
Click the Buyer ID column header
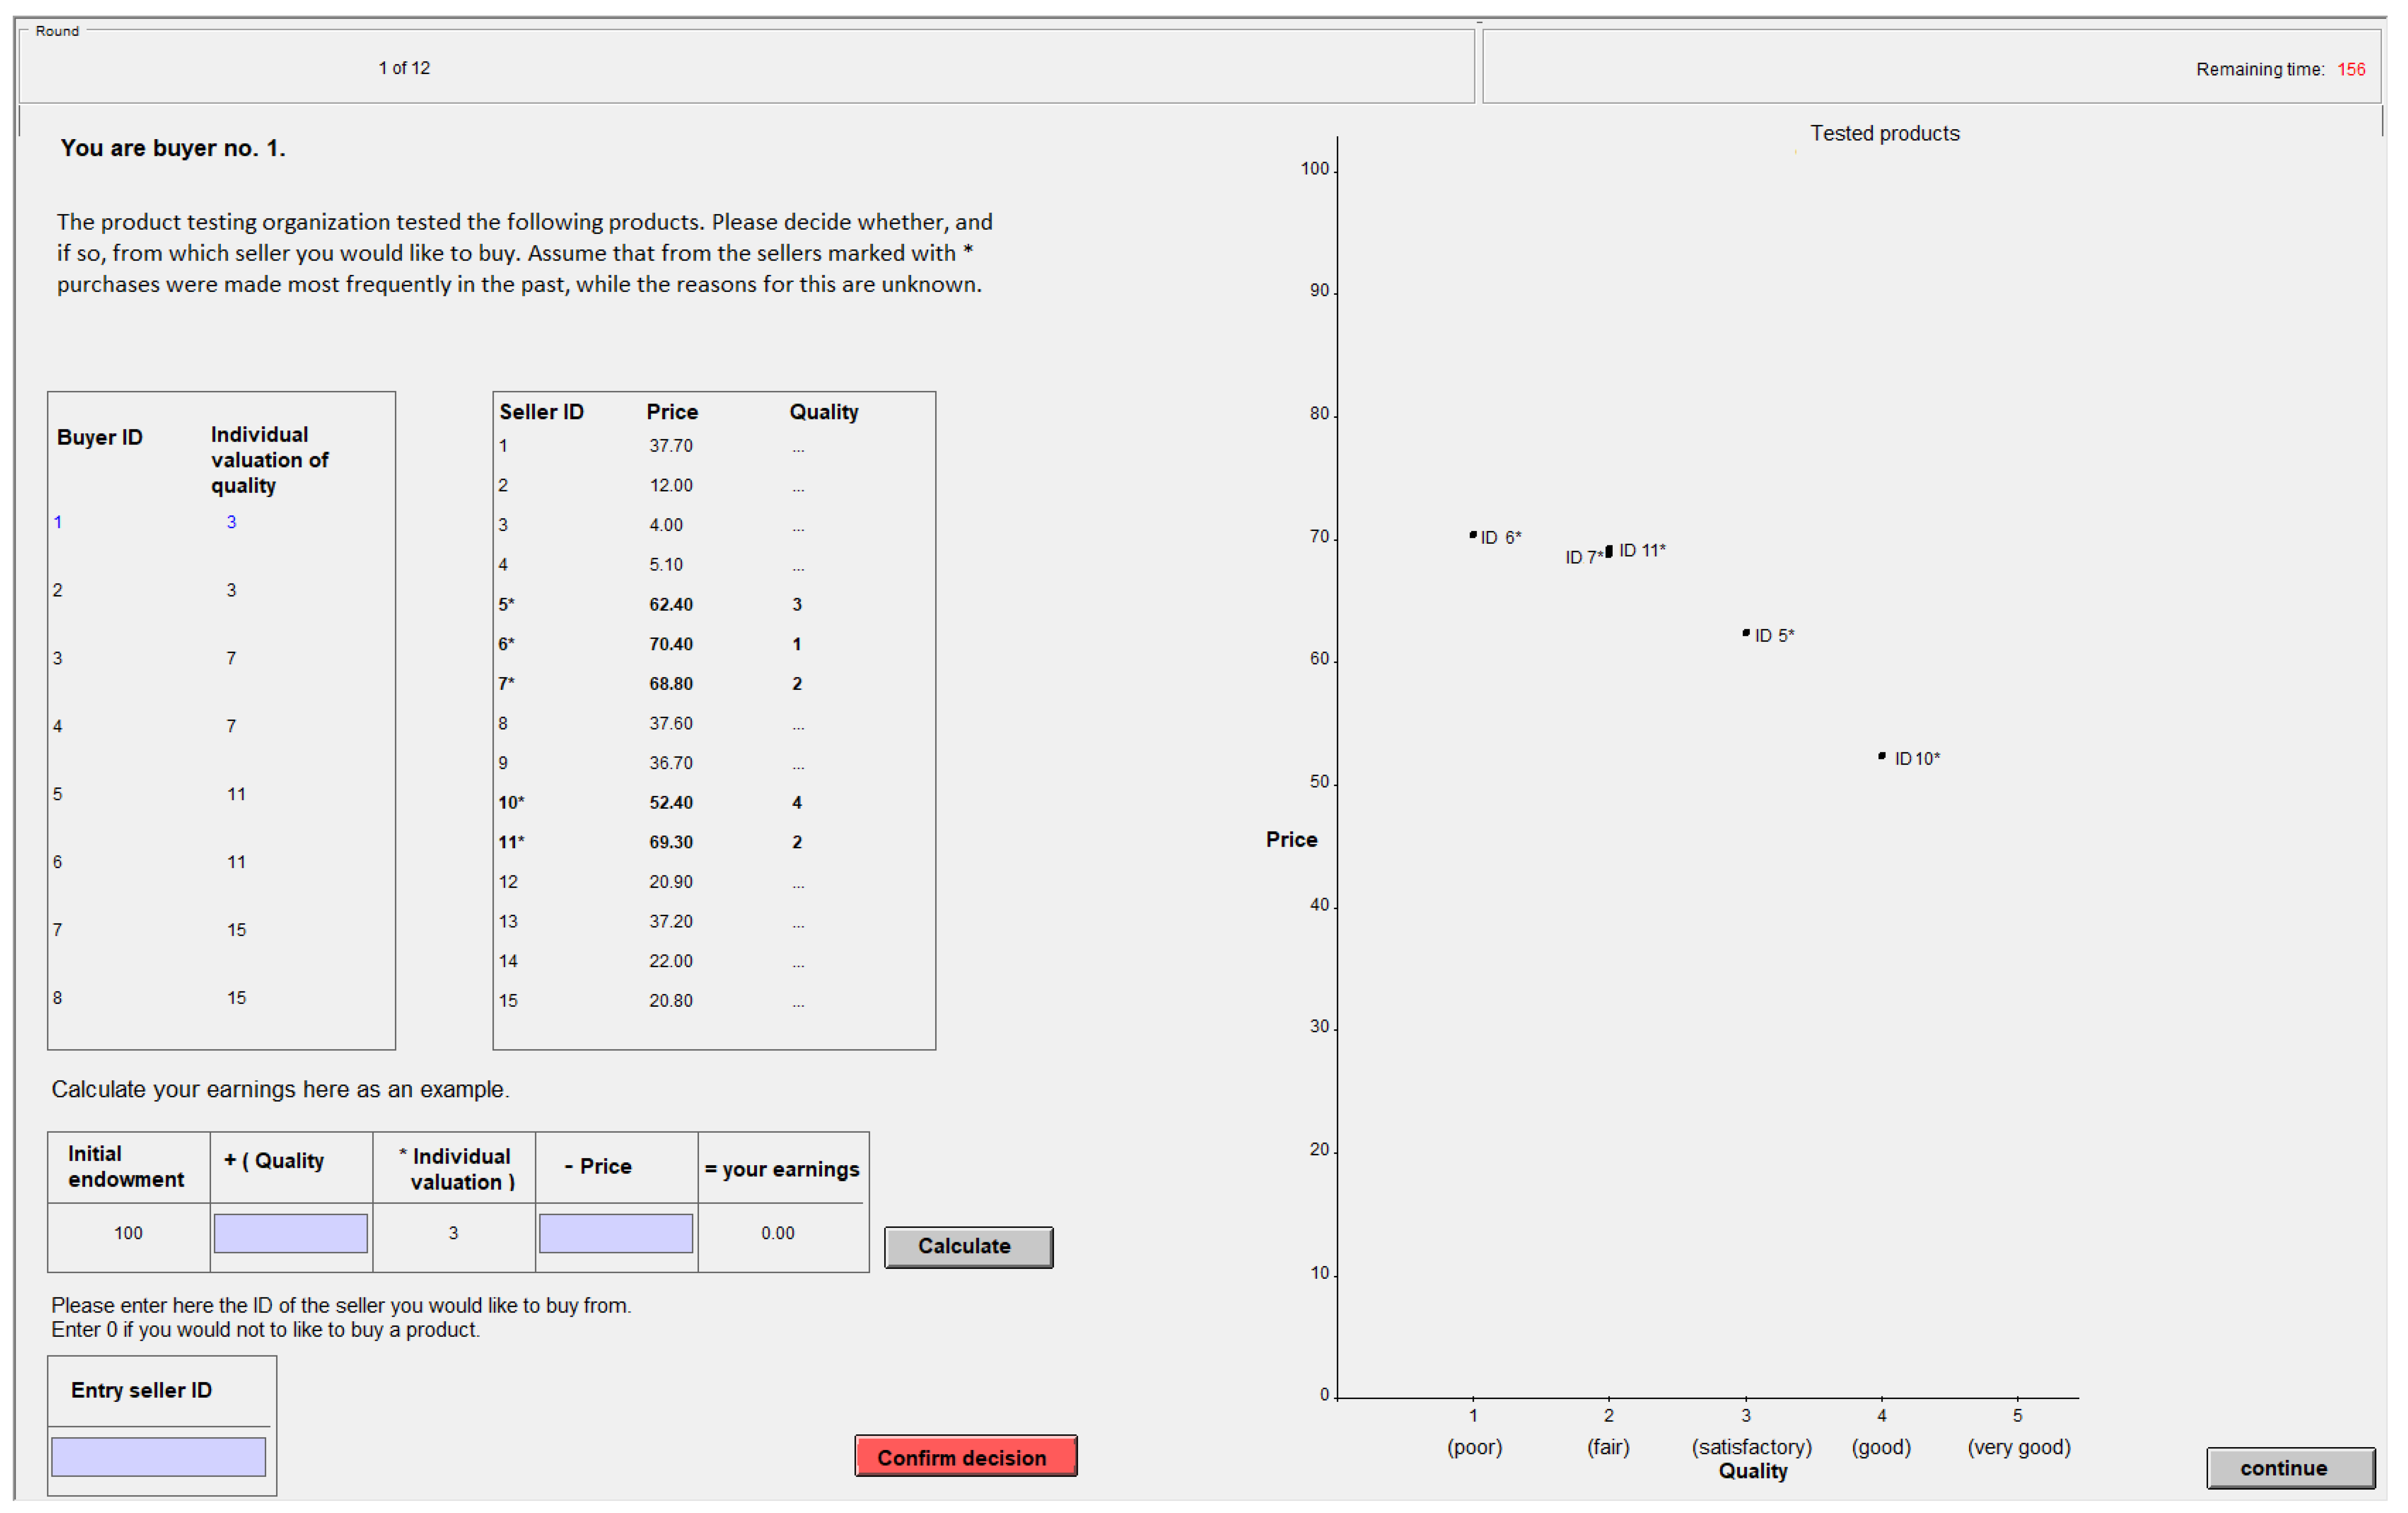coord(100,438)
